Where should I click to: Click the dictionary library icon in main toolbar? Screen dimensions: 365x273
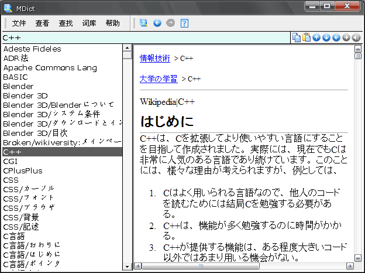(143, 23)
